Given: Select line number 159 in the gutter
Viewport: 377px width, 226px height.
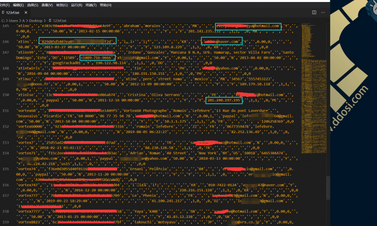Looking at the screenshot, I should click(x=6, y=222).
